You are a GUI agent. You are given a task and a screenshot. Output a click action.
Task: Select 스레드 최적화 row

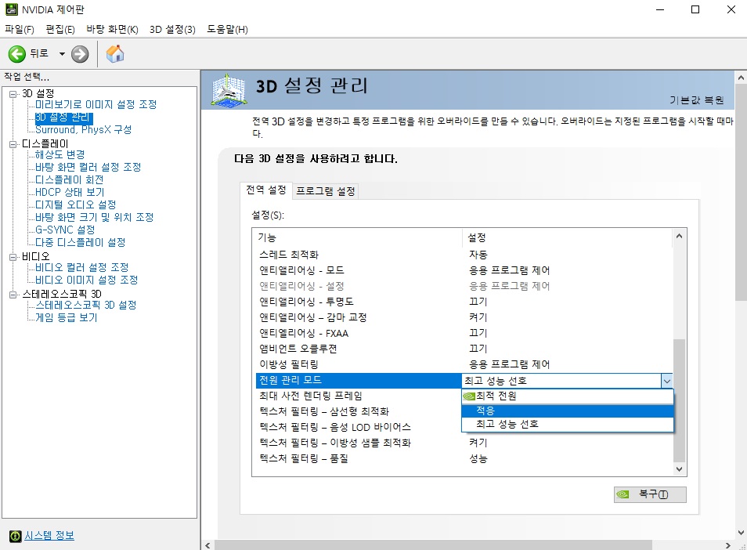(x=464, y=255)
